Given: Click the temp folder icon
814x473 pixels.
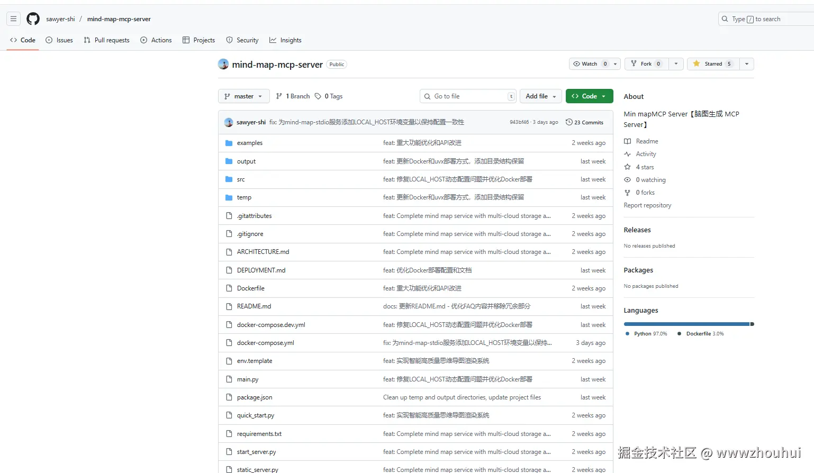Looking at the screenshot, I should [229, 197].
